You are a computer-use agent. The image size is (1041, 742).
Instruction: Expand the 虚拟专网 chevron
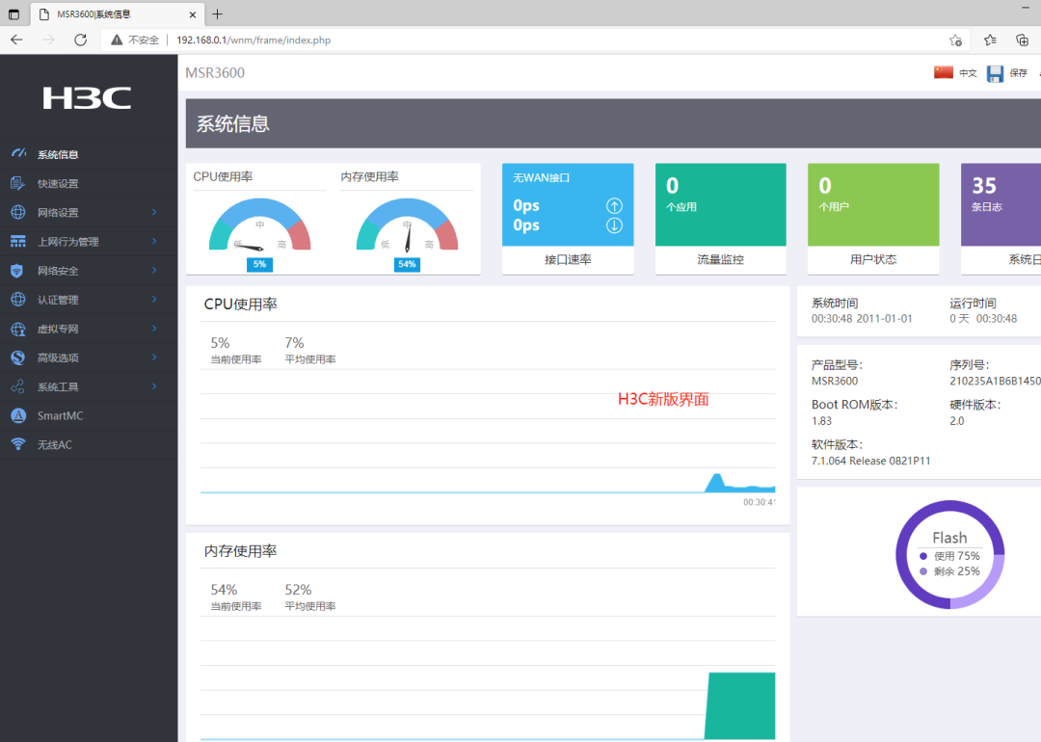[154, 329]
